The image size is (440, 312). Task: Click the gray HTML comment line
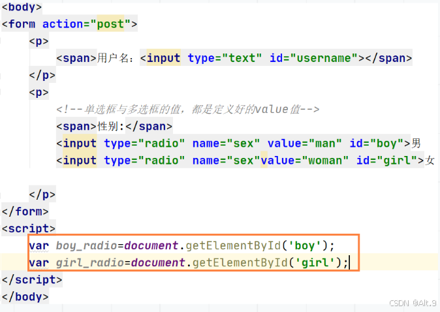pyautogui.click(x=188, y=109)
